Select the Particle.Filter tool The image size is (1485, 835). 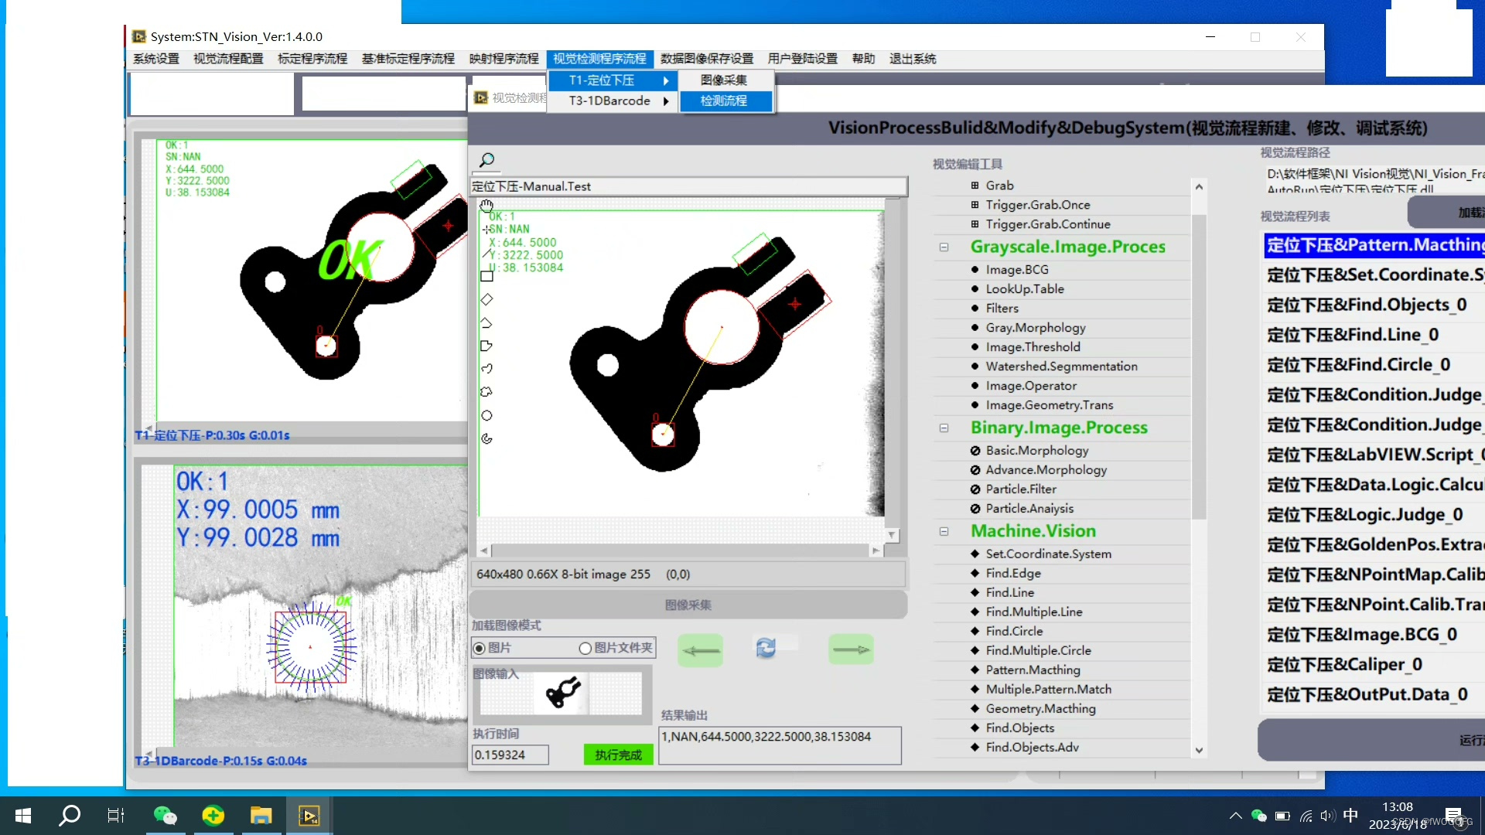[1021, 489]
